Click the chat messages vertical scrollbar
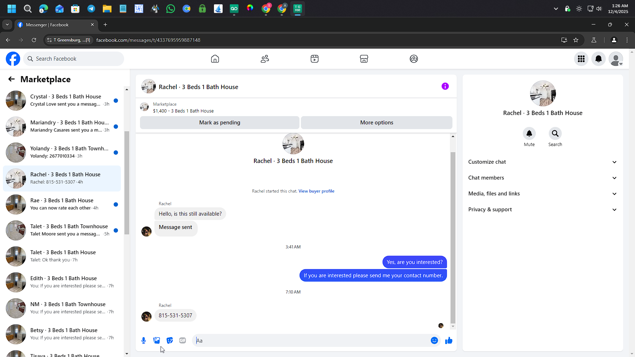 (x=453, y=238)
